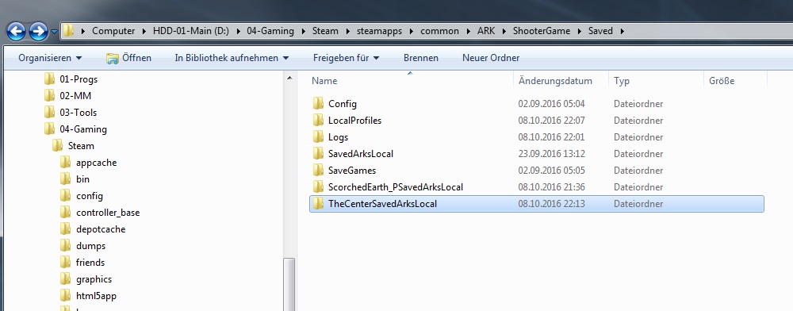The image size is (793, 311).
Task: Click the ScorchedEarth_PSavedArksLocal folder icon
Action: (x=318, y=187)
